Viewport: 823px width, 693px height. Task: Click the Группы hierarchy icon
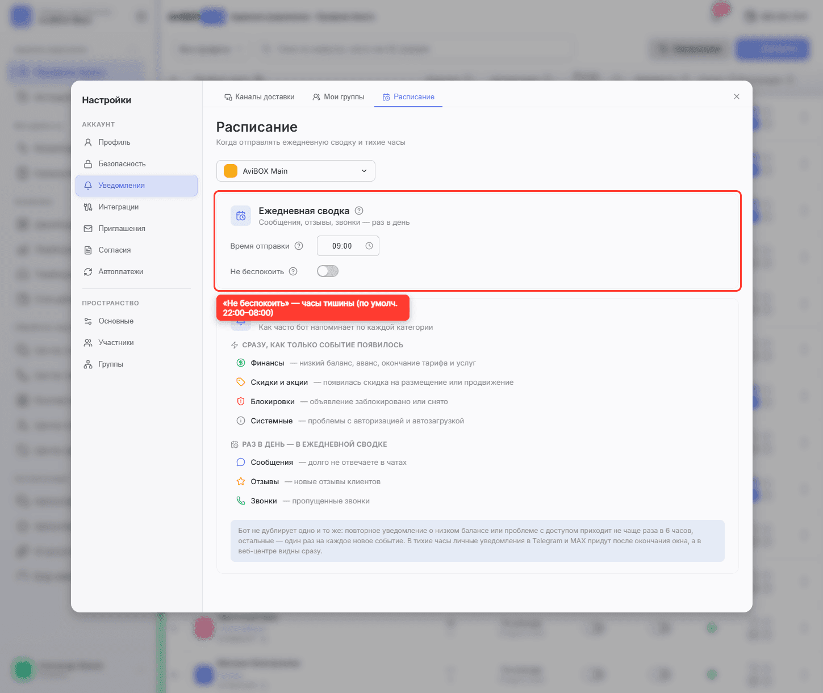88,364
